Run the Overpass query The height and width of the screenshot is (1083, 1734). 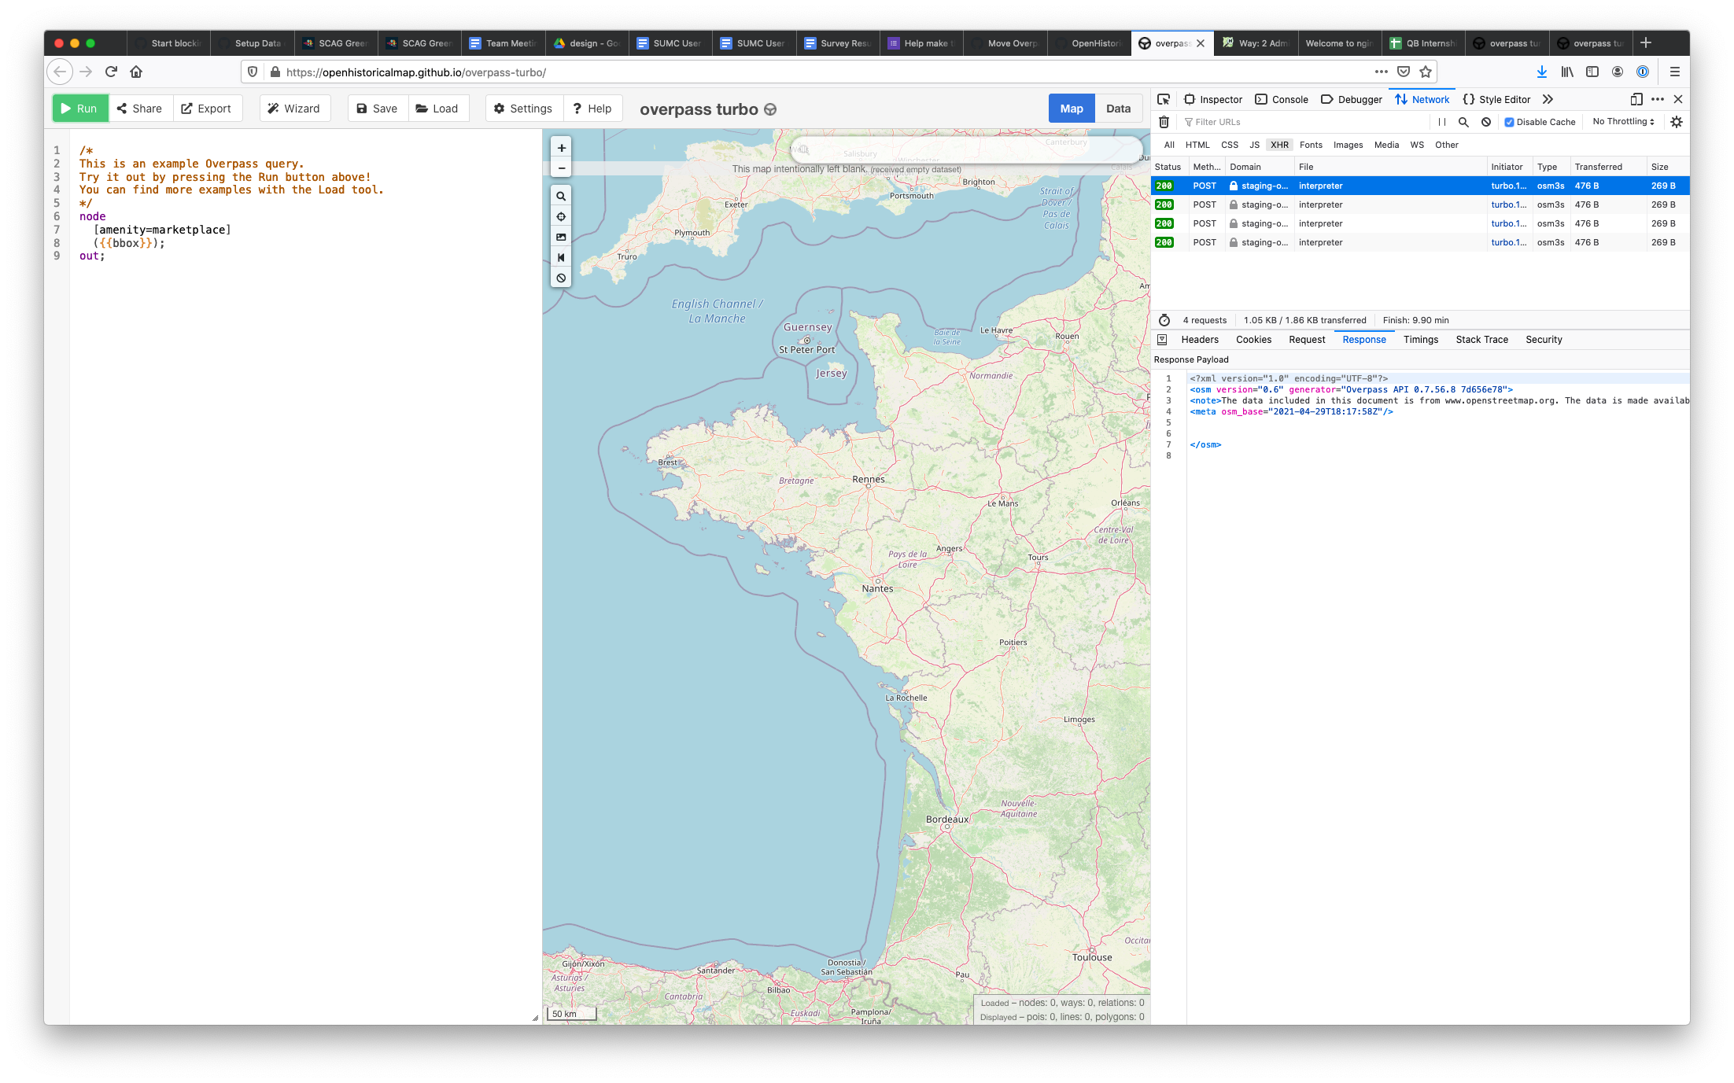[79, 108]
